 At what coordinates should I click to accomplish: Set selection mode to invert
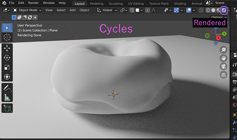[x=30, y=18]
